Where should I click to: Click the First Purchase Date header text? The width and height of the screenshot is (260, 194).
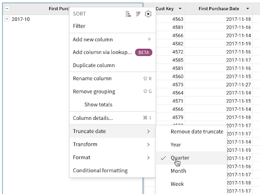coord(219,9)
